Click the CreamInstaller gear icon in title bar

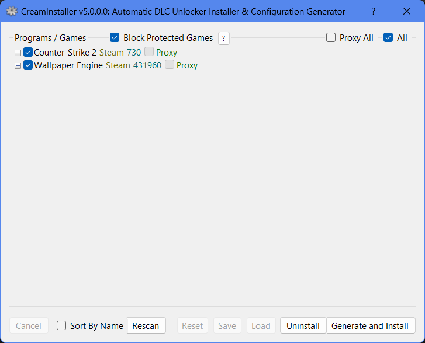pos(11,11)
